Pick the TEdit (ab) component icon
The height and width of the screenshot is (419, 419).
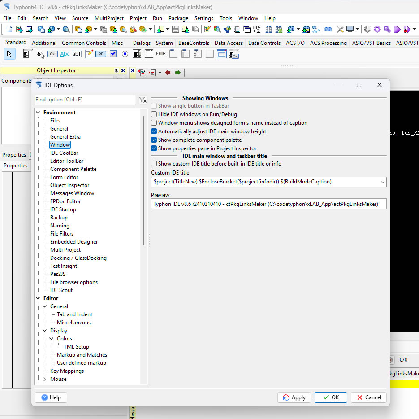(x=77, y=54)
